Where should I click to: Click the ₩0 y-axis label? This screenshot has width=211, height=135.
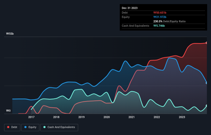(x=8, y=111)
